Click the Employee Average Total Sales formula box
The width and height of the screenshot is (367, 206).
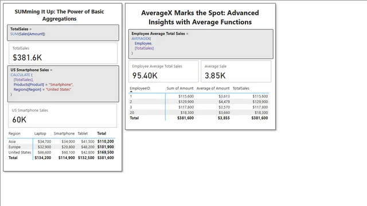click(x=201, y=44)
